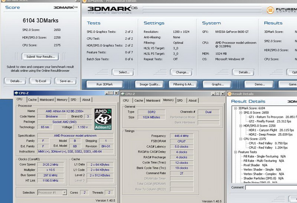
Task: Click the Result Details window icon
Action: coord(229,94)
